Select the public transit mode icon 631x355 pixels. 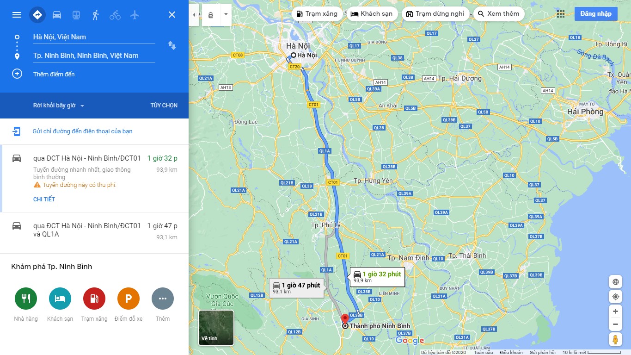tap(76, 15)
